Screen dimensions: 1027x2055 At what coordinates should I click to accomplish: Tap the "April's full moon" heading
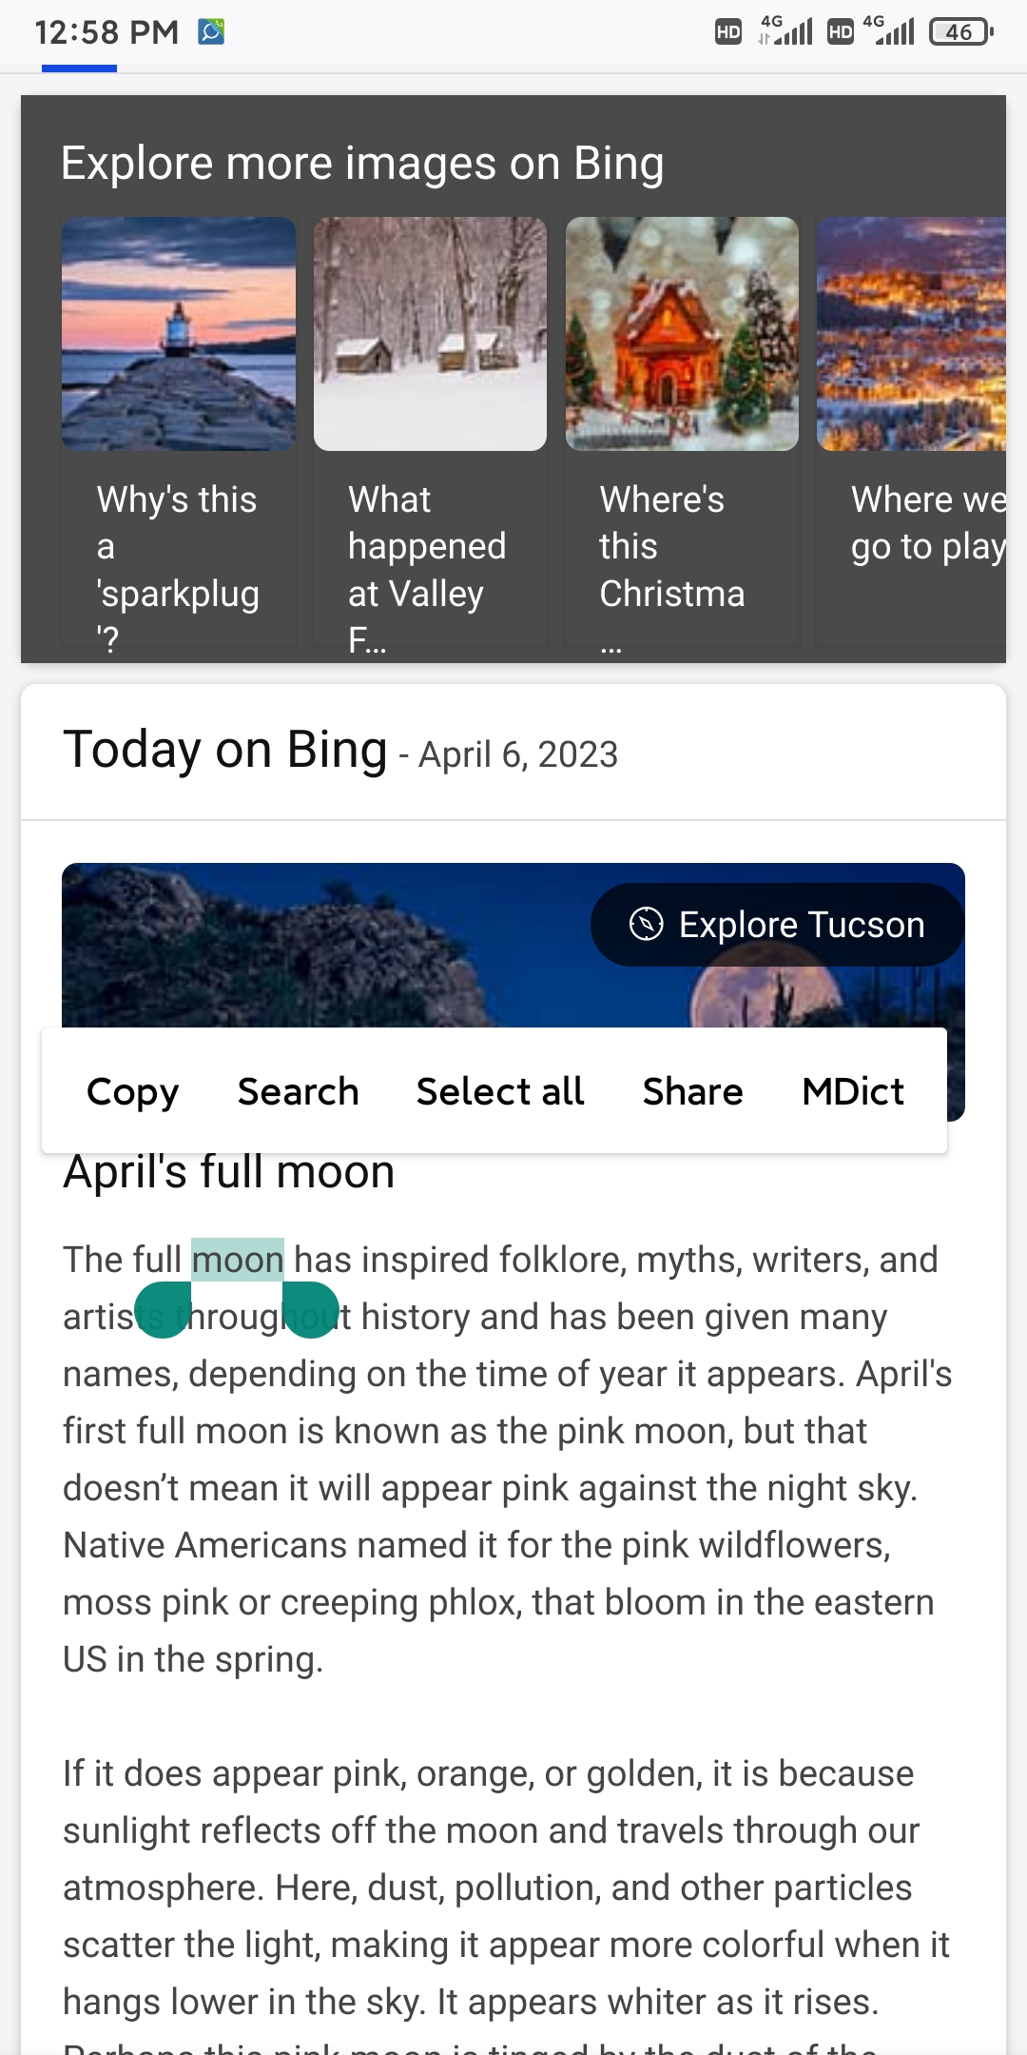pyautogui.click(x=229, y=1172)
